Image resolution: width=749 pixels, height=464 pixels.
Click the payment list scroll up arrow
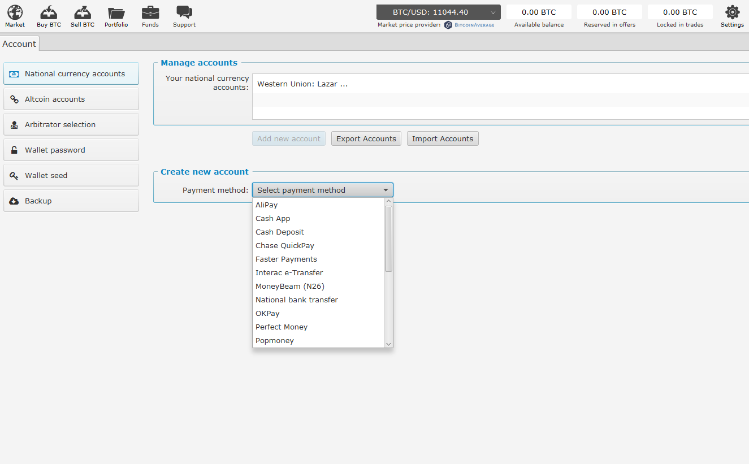[x=388, y=201]
